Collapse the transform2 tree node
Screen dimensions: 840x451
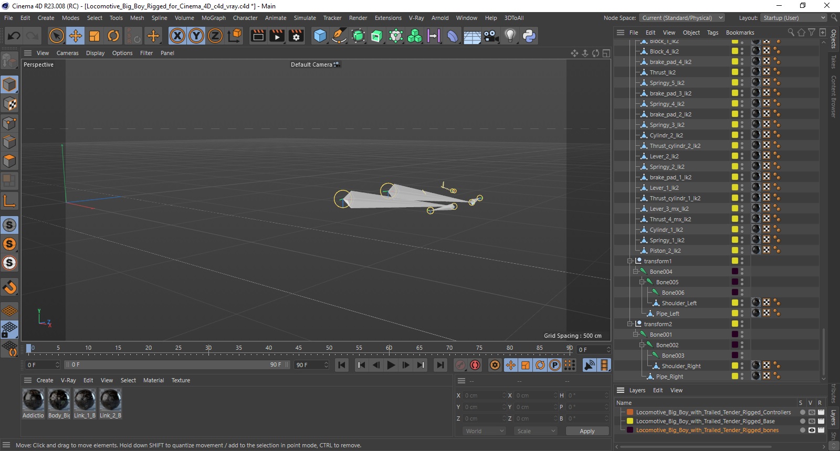click(629, 324)
